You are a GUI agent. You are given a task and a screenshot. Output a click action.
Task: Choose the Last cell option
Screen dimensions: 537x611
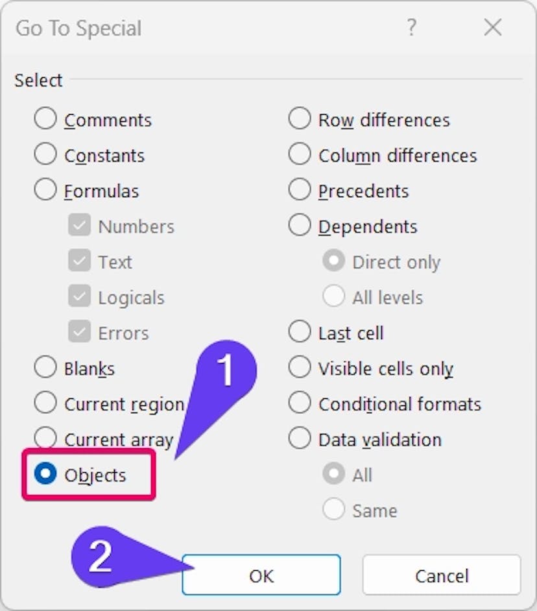click(x=300, y=332)
